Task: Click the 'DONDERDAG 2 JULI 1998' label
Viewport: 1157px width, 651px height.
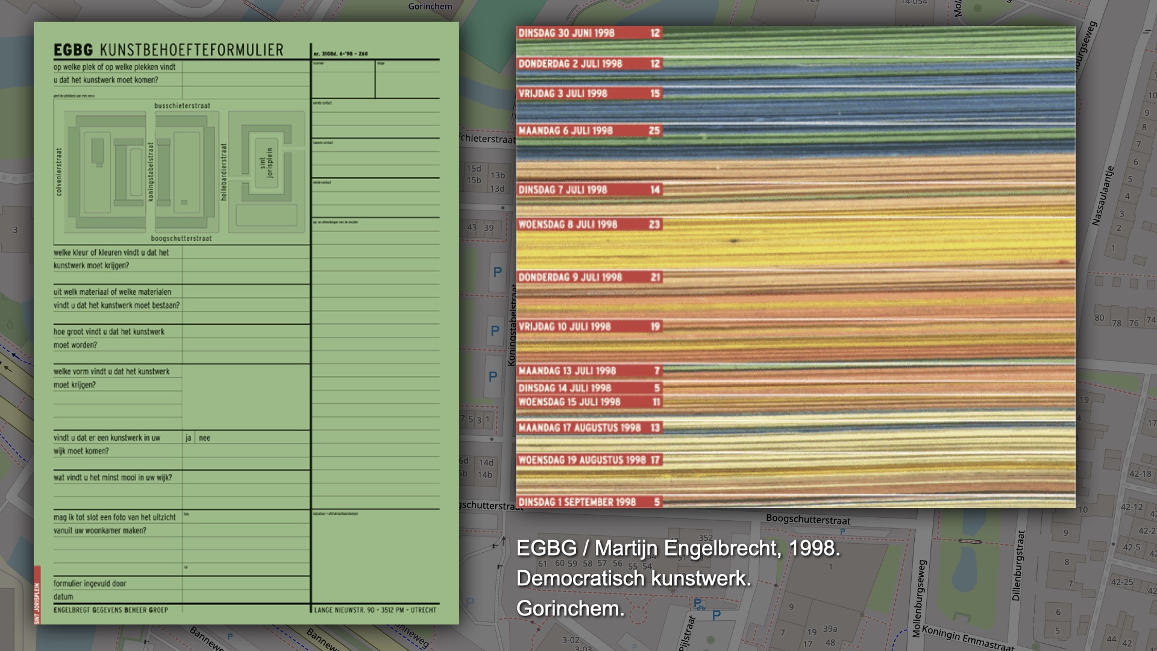Action: tap(589, 64)
